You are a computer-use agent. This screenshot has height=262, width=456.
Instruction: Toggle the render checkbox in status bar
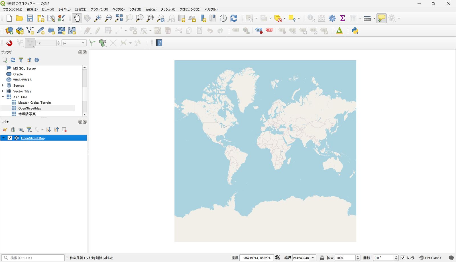pos(403,258)
